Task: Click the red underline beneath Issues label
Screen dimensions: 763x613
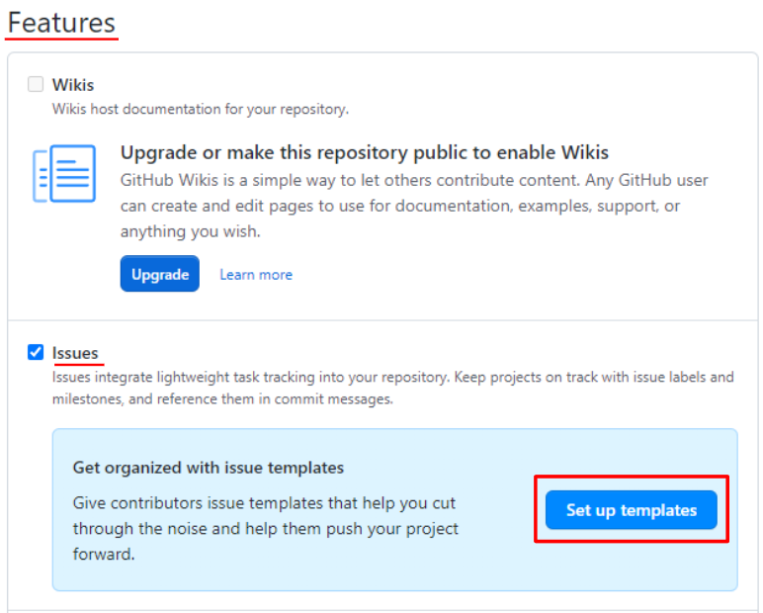Action: click(79, 363)
